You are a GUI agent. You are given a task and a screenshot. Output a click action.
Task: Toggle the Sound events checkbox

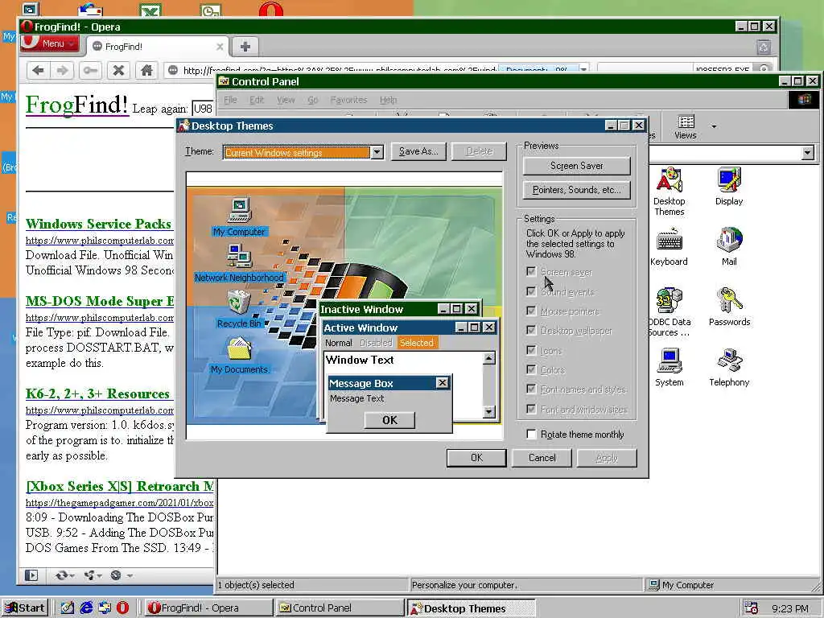(531, 291)
